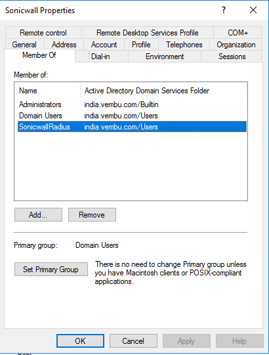This screenshot has width=269, height=355.
Task: Open the Address tab
Action: (64, 45)
